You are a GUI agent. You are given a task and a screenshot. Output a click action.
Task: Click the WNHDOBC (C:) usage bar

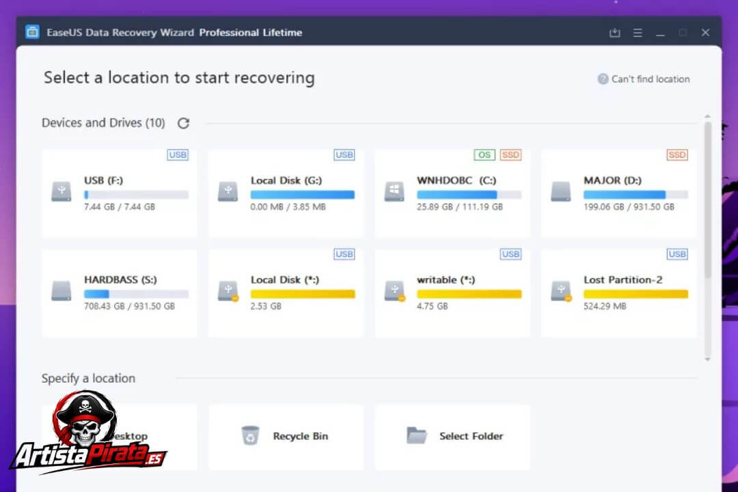pyautogui.click(x=469, y=195)
